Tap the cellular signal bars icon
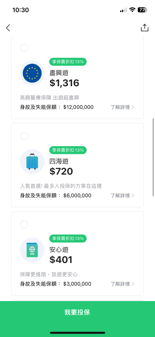Viewport: 155px width, 337px height. click(123, 10)
